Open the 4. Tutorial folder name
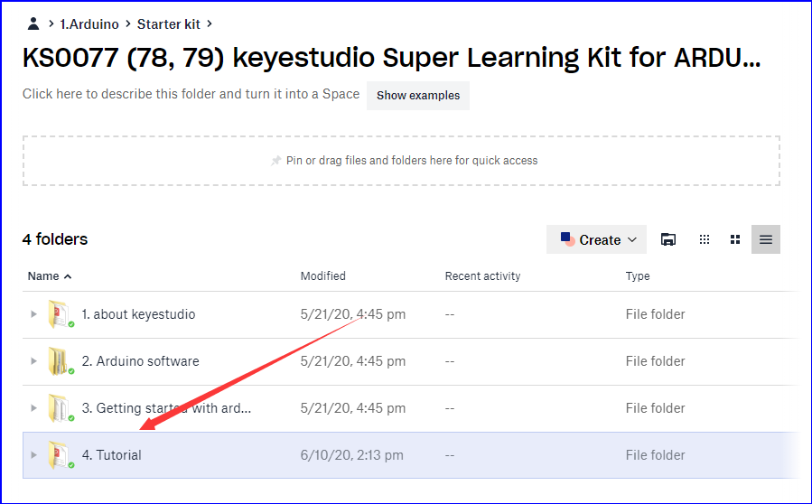812x504 pixels. (x=111, y=455)
